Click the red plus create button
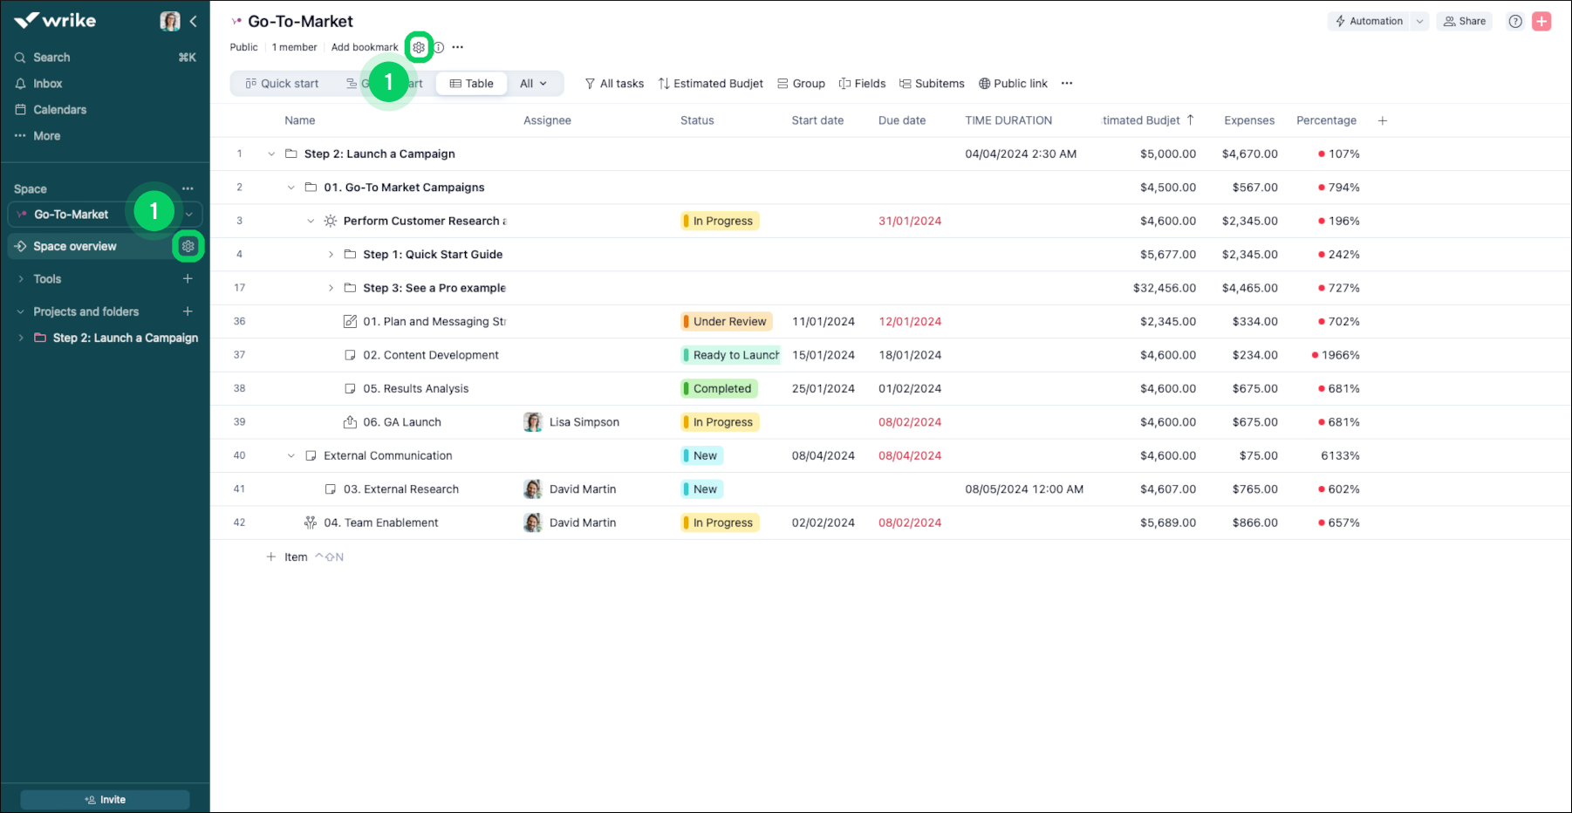The height and width of the screenshot is (813, 1572). (1541, 22)
